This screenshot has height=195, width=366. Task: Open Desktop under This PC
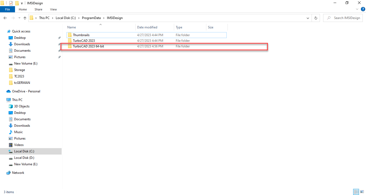[20, 113]
